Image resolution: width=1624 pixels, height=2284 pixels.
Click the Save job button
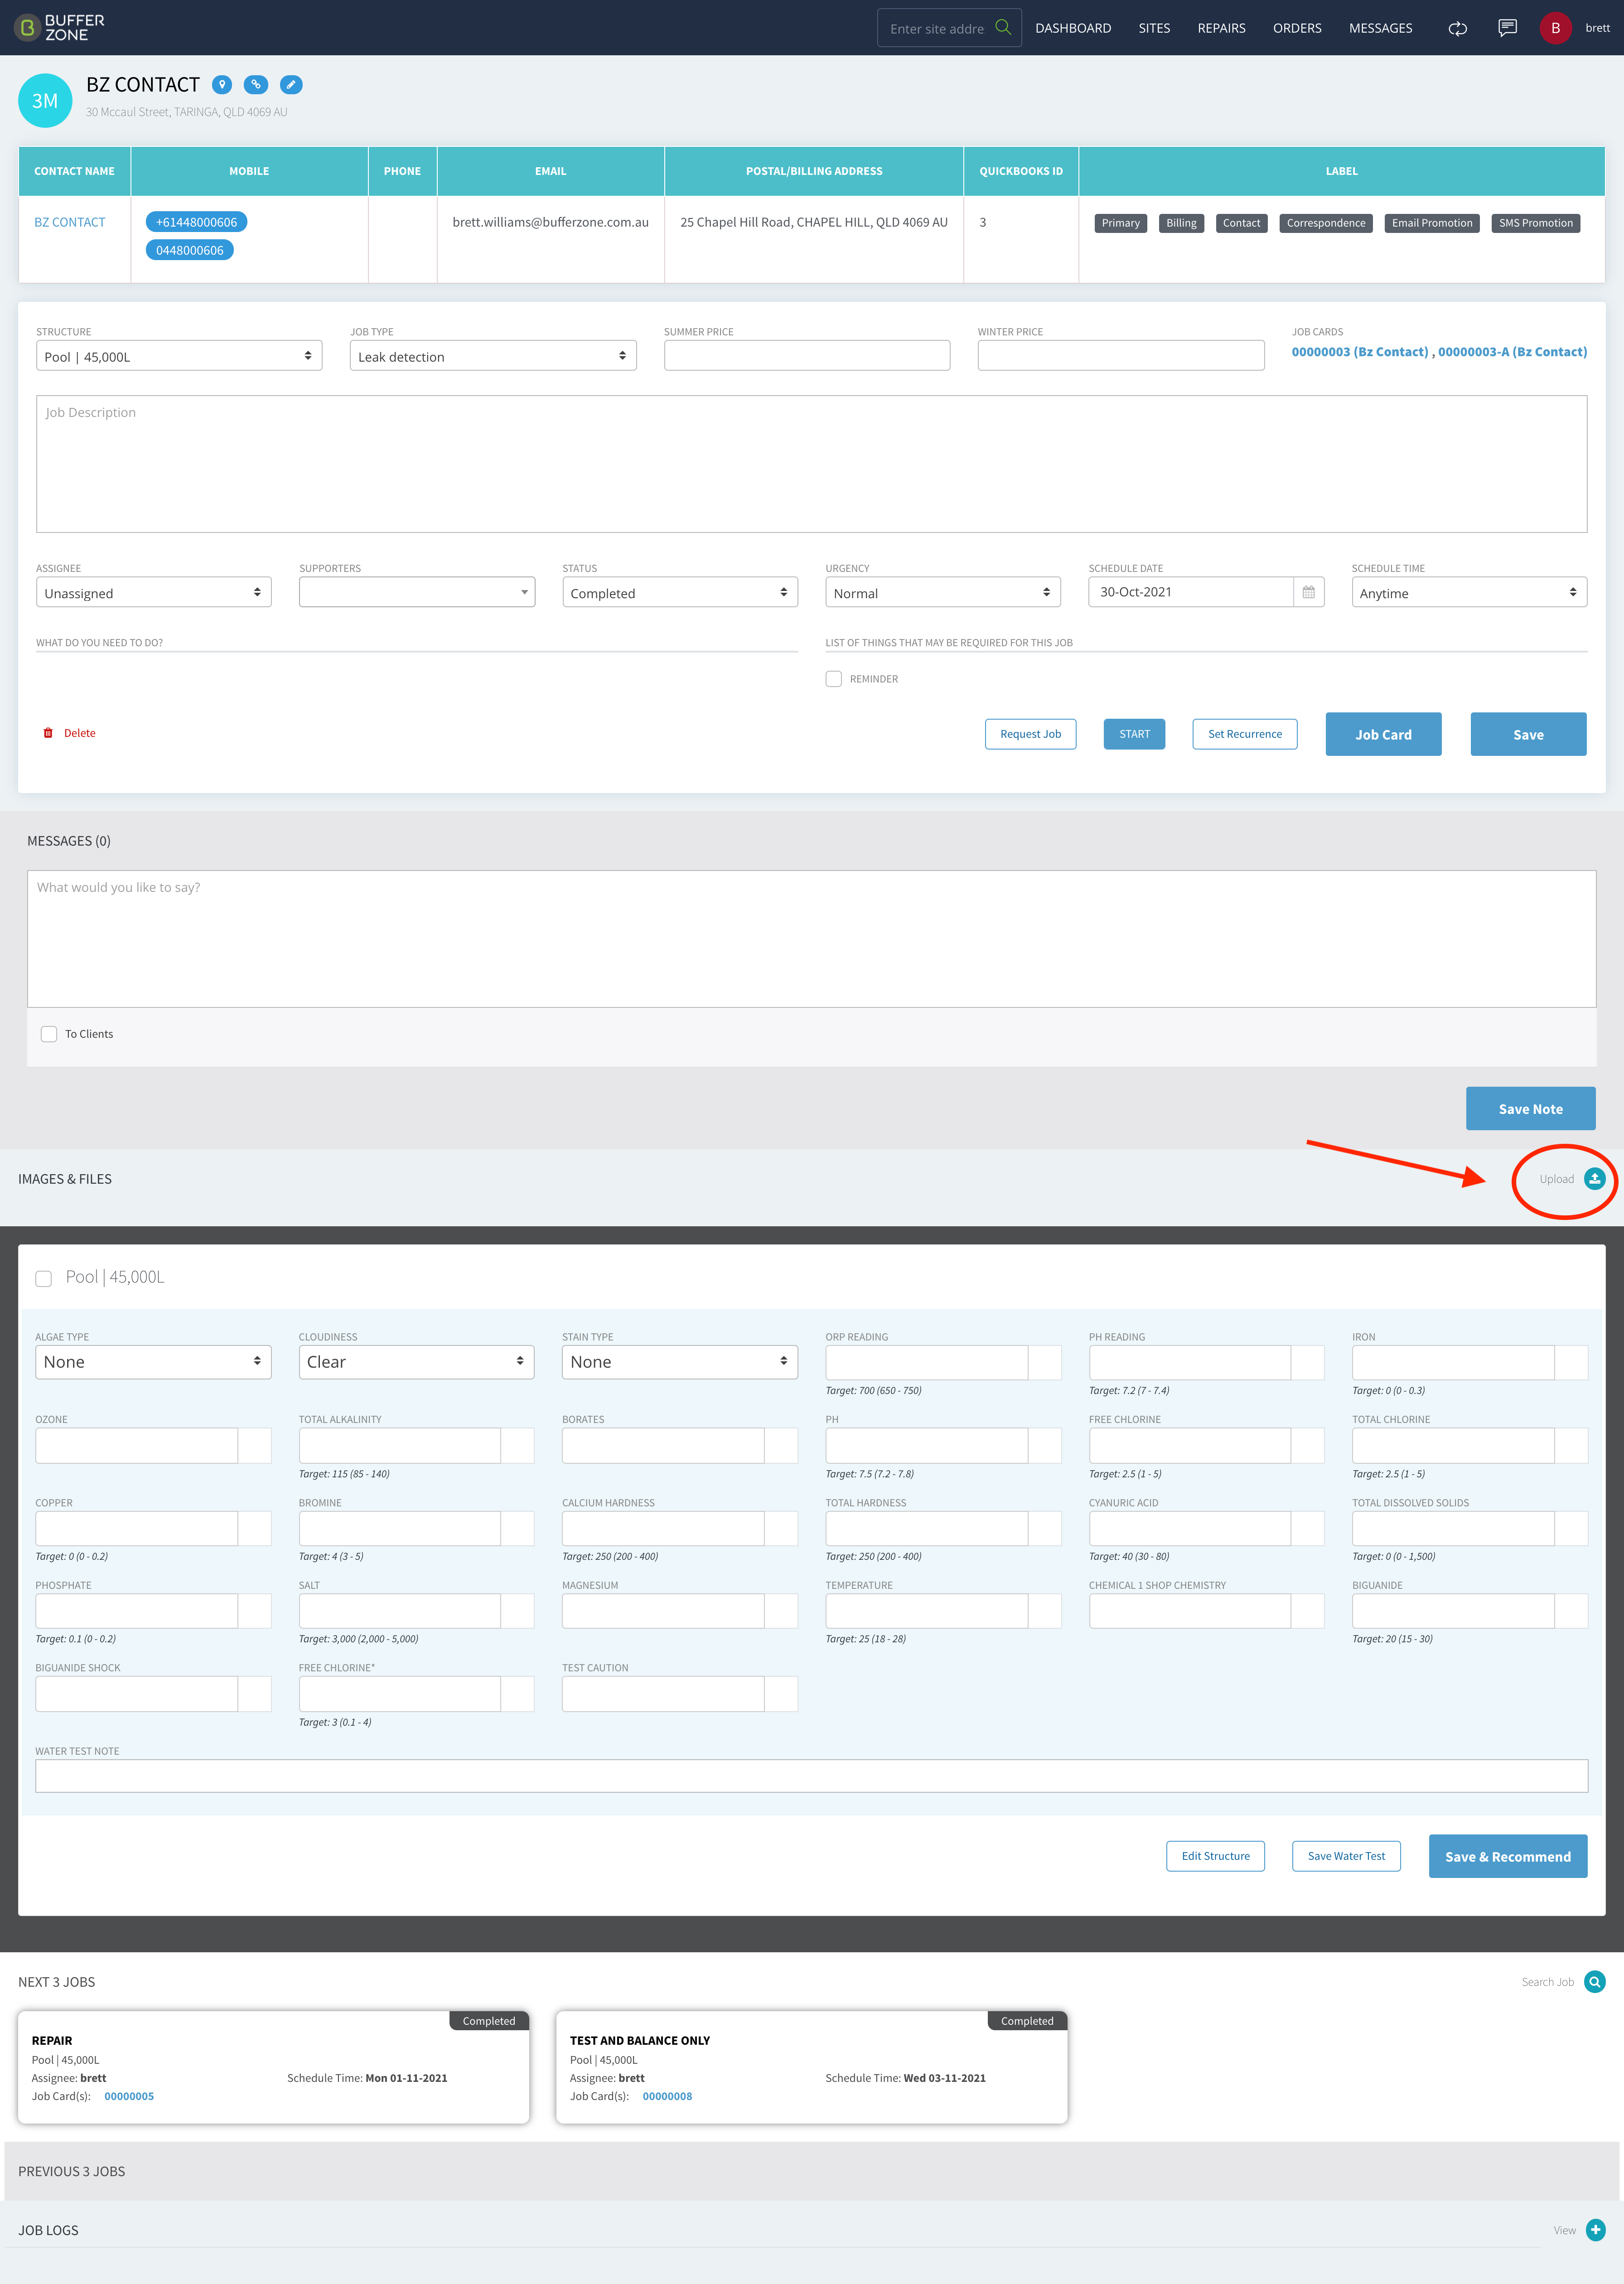click(1528, 734)
